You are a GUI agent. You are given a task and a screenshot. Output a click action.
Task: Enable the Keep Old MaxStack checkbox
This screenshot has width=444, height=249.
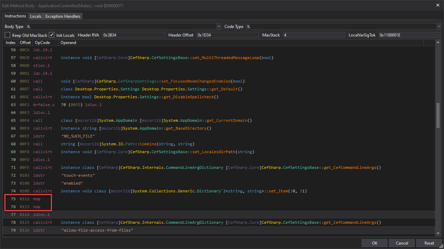click(8, 35)
